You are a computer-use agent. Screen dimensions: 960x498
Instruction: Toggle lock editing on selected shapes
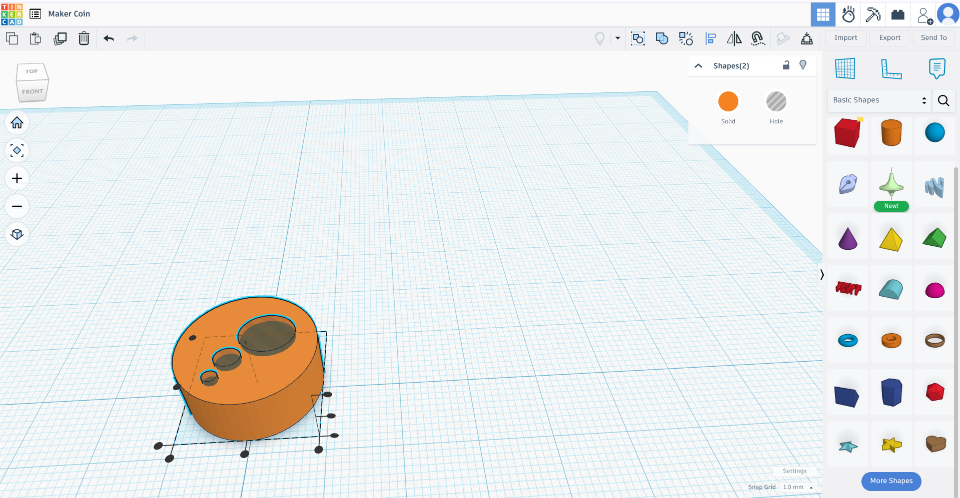[x=786, y=65]
